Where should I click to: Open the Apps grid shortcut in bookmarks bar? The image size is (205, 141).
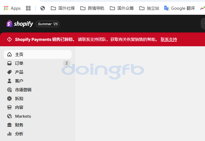[12, 8]
